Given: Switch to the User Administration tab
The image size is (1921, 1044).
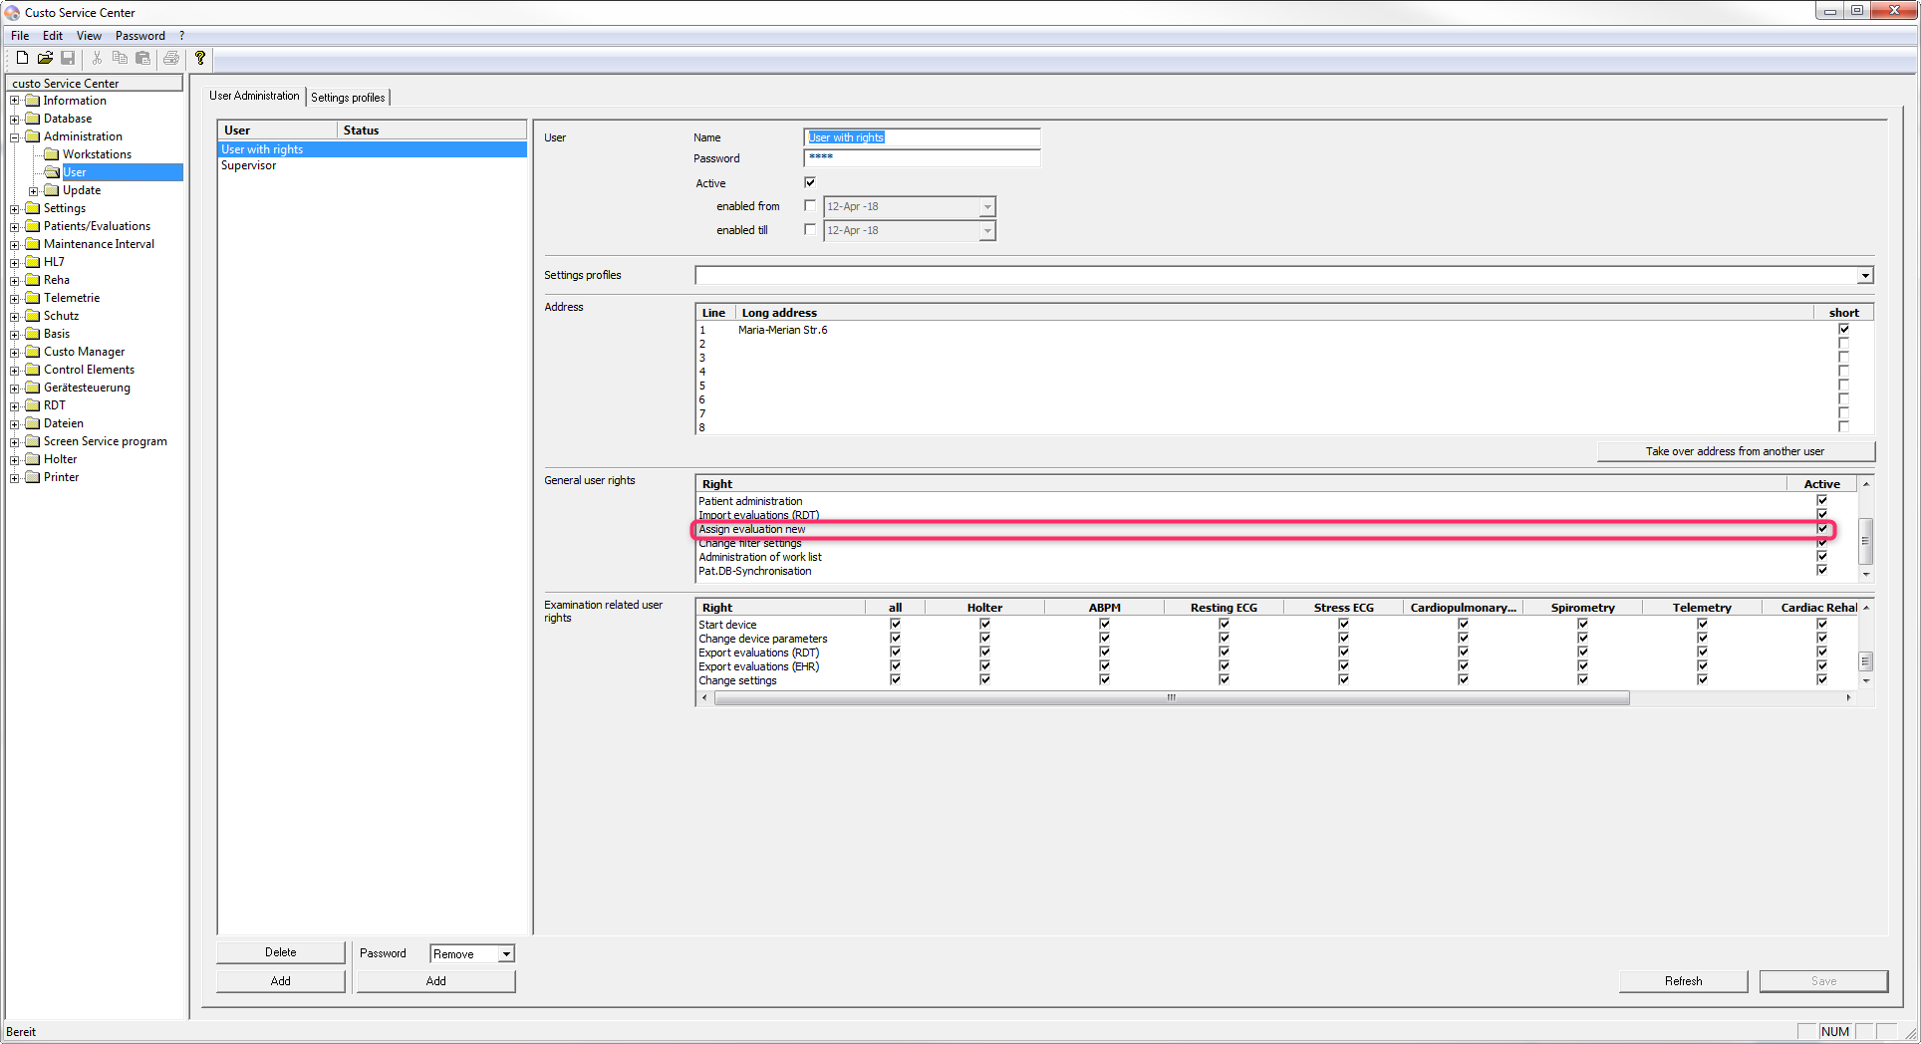Looking at the screenshot, I should (254, 96).
